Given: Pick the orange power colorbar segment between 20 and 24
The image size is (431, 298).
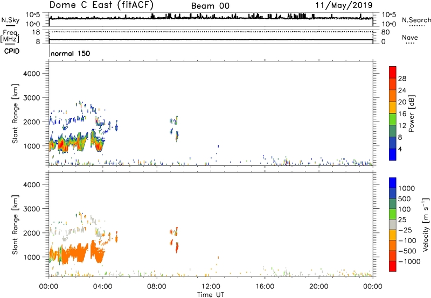Looking at the screenshot, I should [x=393, y=96].
